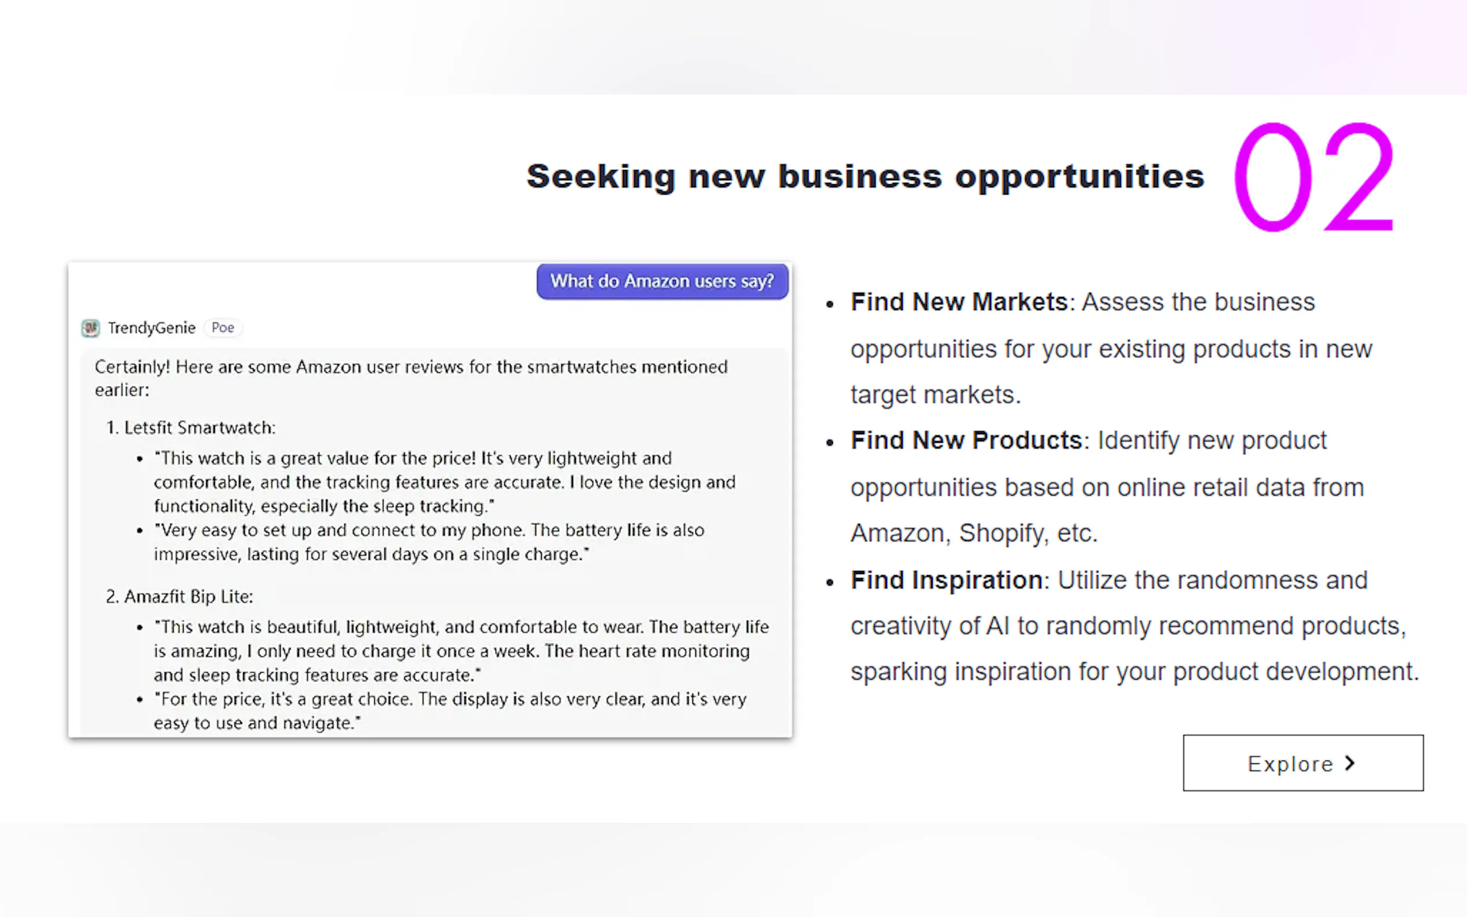Click the 'Find New Products' bold text
Screen dimensions: 1467x917
(x=966, y=440)
